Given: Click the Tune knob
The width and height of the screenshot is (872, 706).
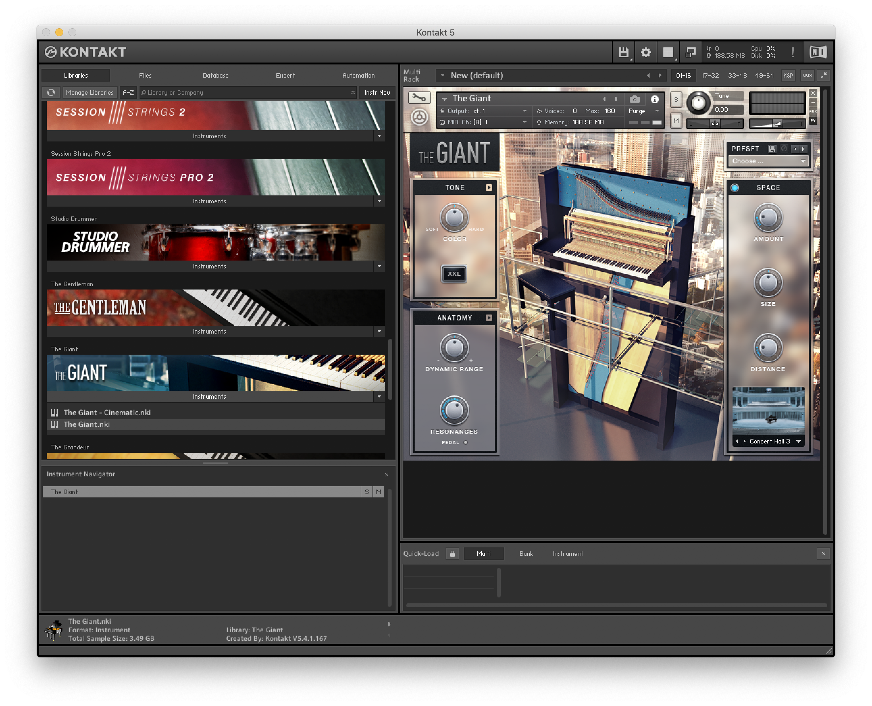Looking at the screenshot, I should 698,103.
